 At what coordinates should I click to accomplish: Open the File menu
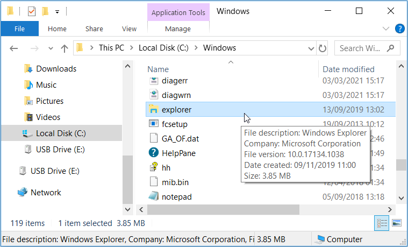19,29
